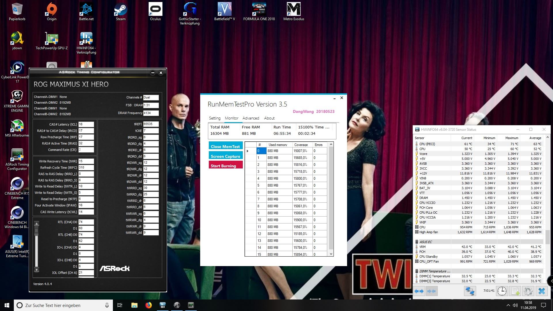Click HWiNFO blue X close sensors button
The height and width of the screenshot is (311, 553).
[541, 291]
